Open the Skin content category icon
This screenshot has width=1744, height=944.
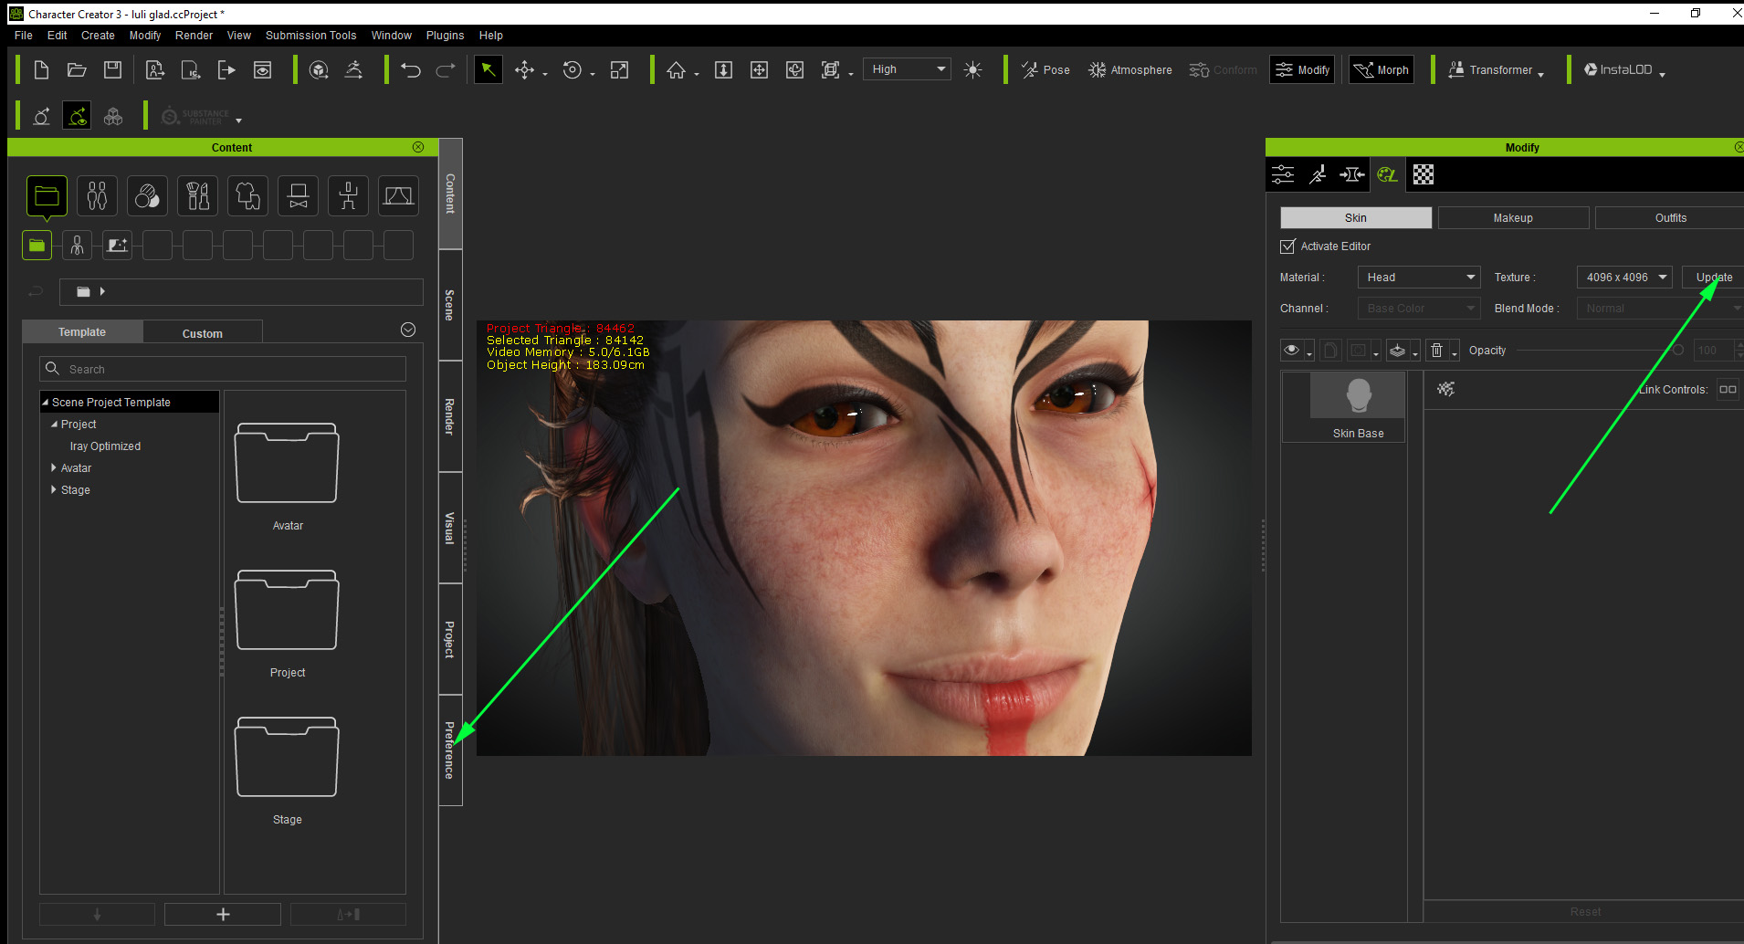coord(147,196)
